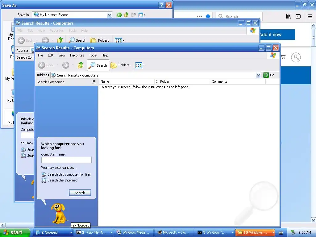
Task: Click the Search button in Search Companion
Action: 80,193
